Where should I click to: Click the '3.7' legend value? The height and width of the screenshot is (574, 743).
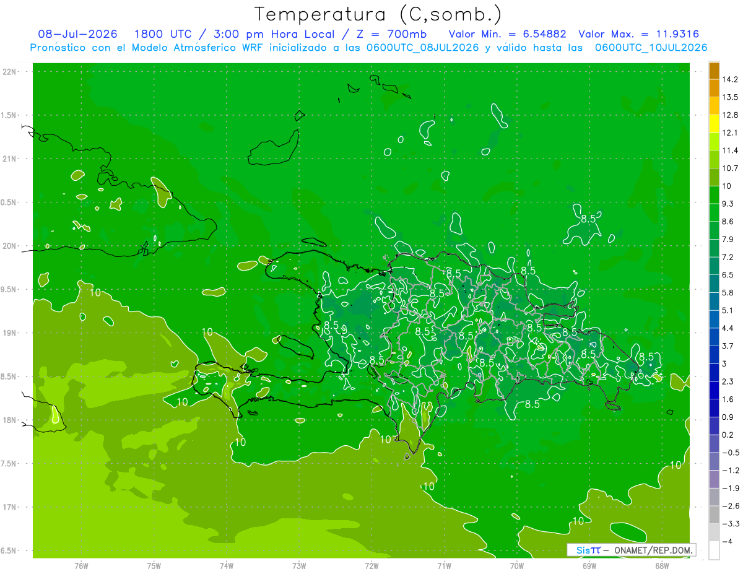pyautogui.click(x=729, y=346)
